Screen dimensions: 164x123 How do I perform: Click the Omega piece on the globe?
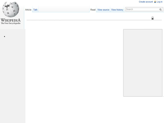7,9
